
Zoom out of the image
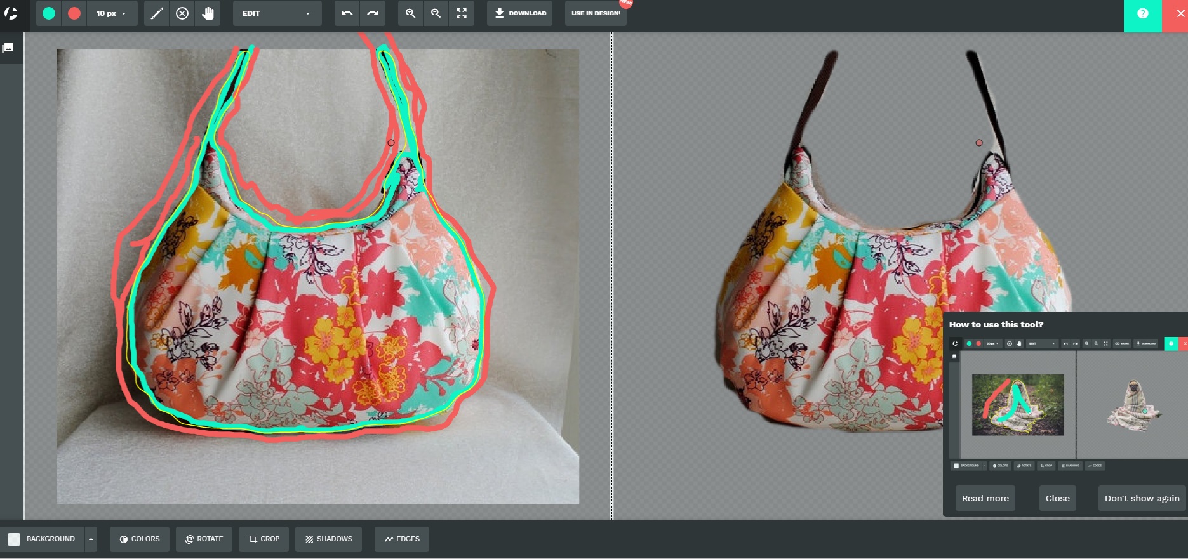[x=436, y=13]
